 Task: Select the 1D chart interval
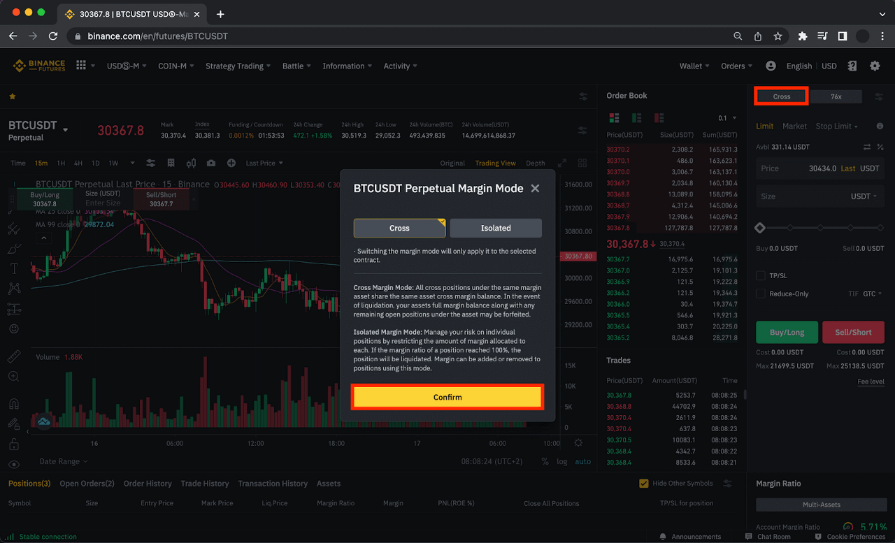tap(96, 163)
